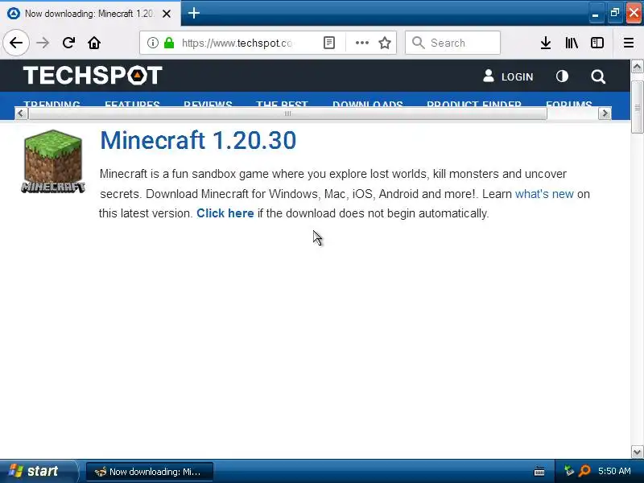Open the Firefox hamburger menu
644x483 pixels.
pyautogui.click(x=629, y=43)
